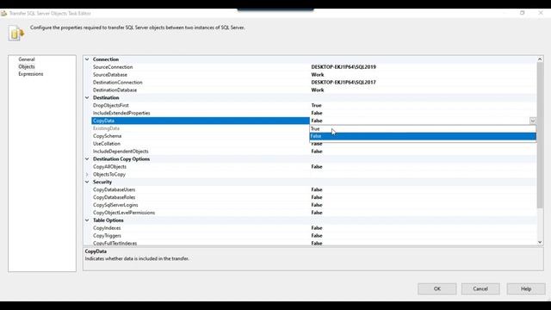Click the CopyAllObjects value False
Screen dimensions: 551x310
(317, 166)
